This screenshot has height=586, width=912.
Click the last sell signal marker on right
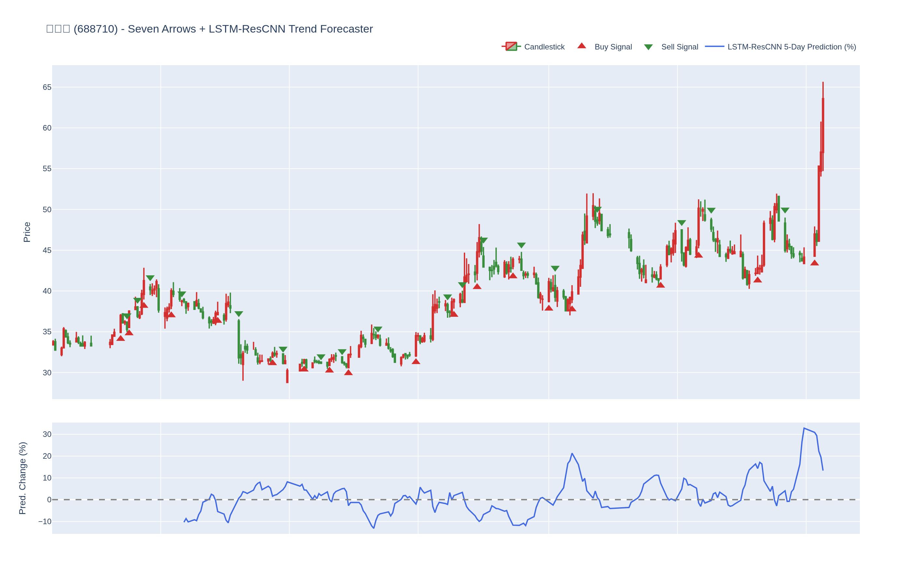tap(785, 210)
